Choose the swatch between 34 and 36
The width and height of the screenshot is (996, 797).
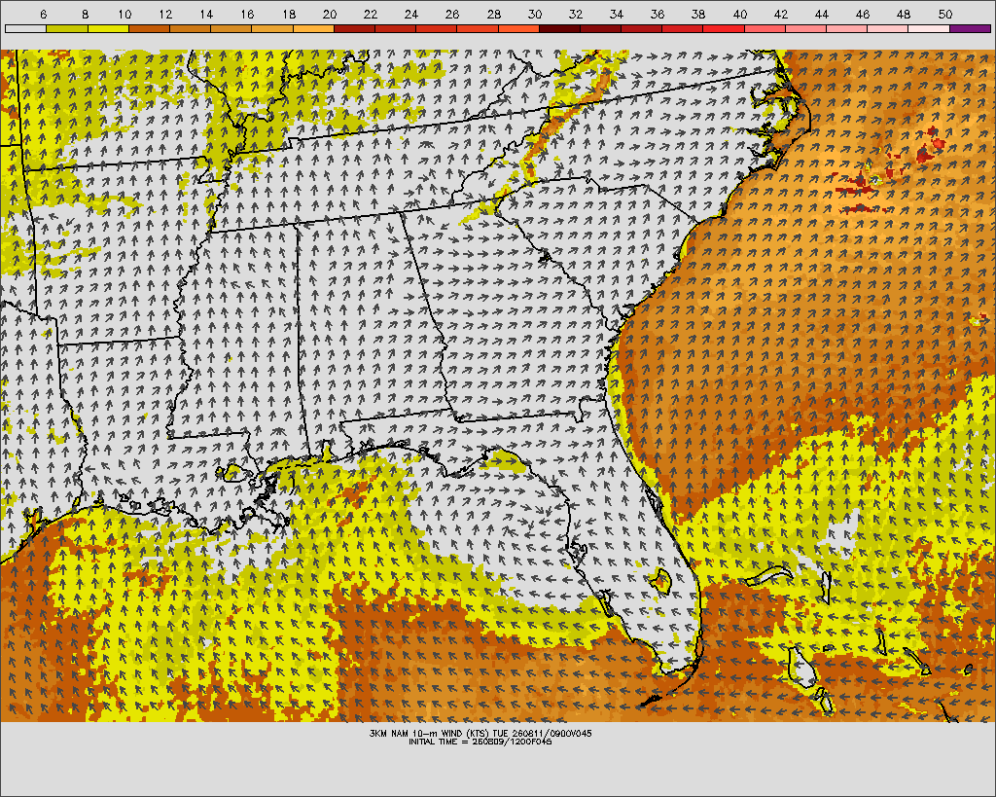click(x=642, y=28)
